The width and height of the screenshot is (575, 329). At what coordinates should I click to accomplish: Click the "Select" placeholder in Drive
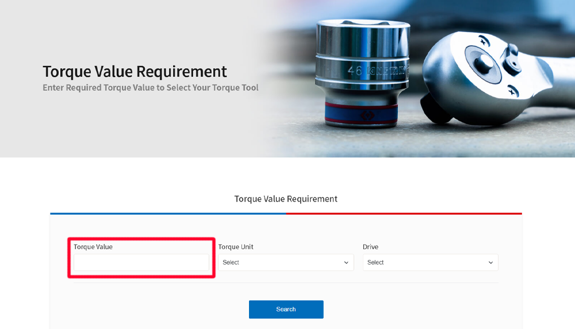pos(375,262)
